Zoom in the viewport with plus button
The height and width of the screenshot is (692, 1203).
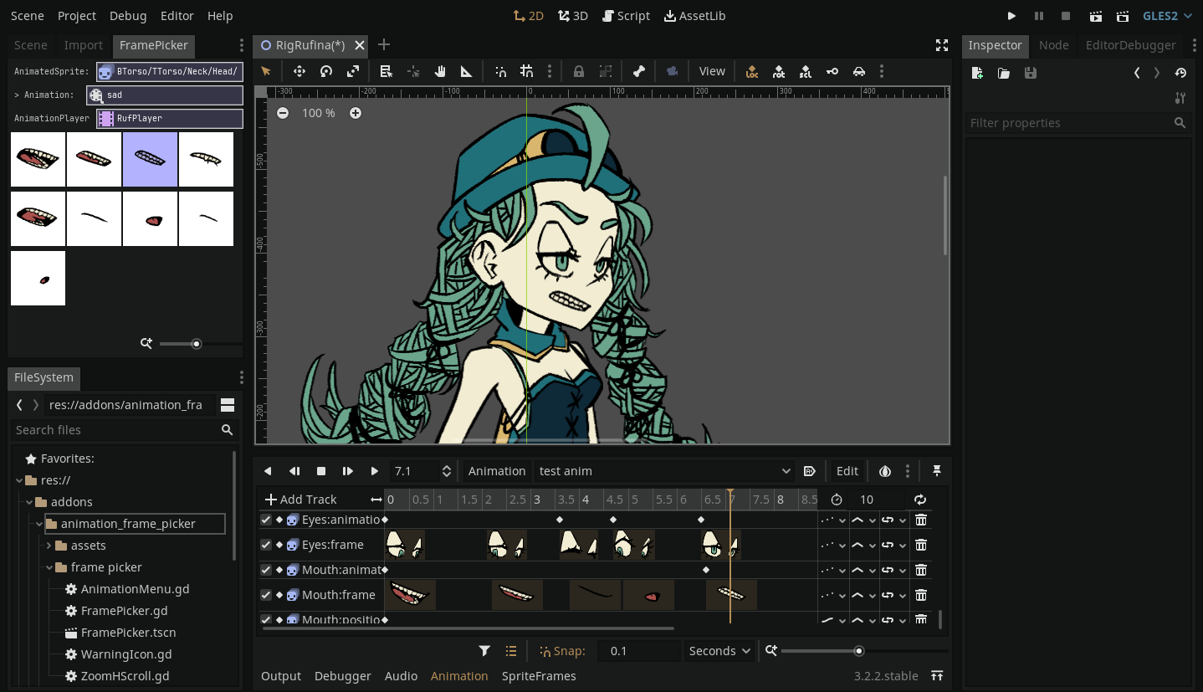[x=356, y=113]
